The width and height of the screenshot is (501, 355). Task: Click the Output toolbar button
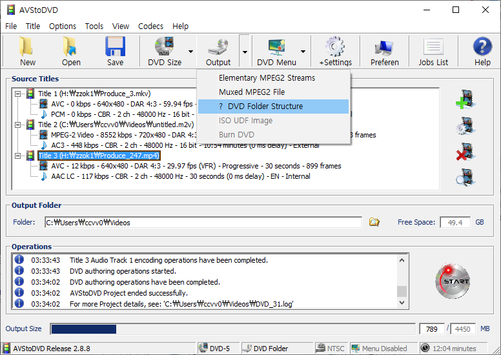tap(218, 51)
